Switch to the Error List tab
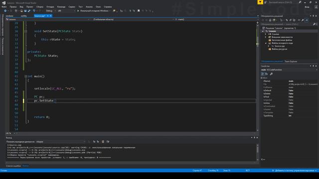Screen dimensions: 319x179 pyautogui.click(x=13, y=166)
